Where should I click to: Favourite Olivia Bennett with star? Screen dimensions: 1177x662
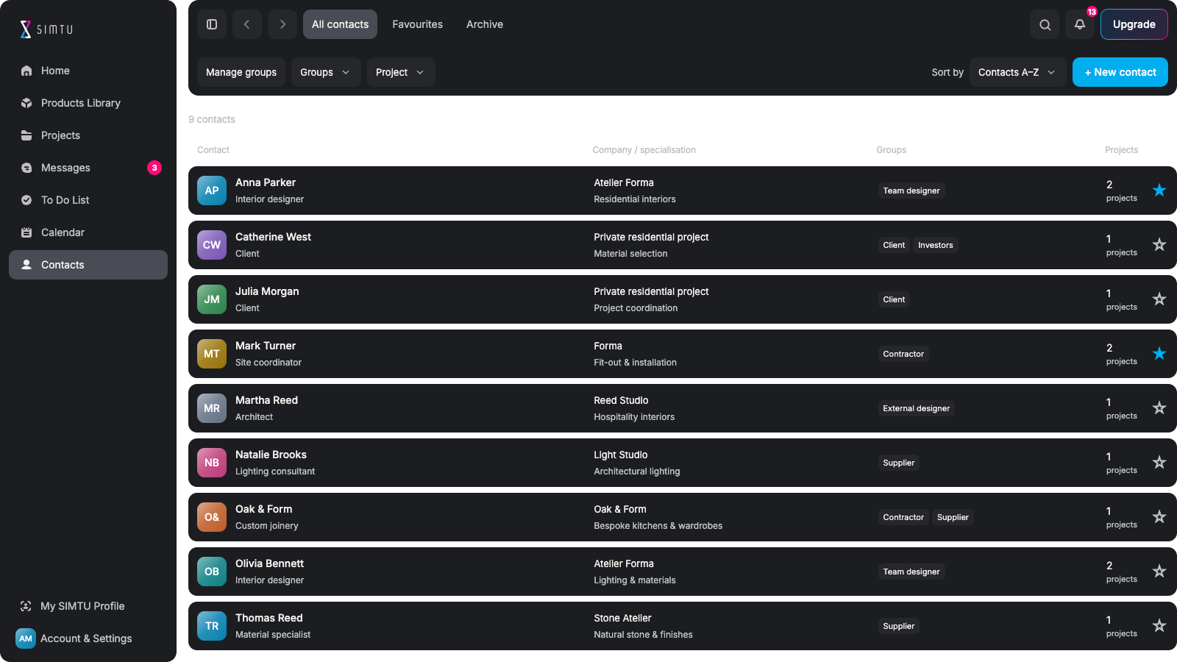tap(1159, 571)
